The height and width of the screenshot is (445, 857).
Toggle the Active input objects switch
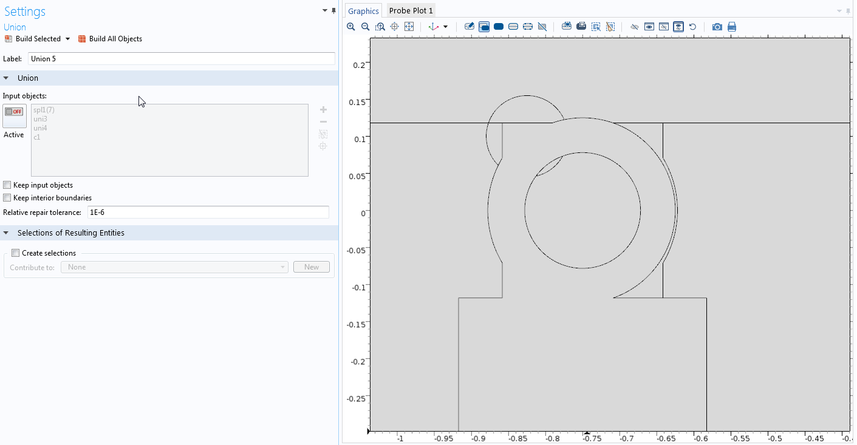pos(14,115)
